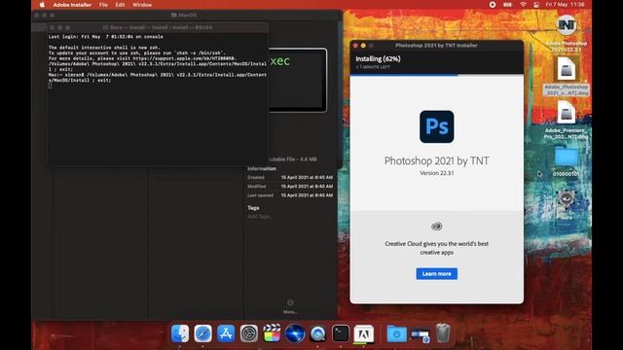Click the Information heading in Finder preview
This screenshot has height=350, width=623.
tap(262, 168)
